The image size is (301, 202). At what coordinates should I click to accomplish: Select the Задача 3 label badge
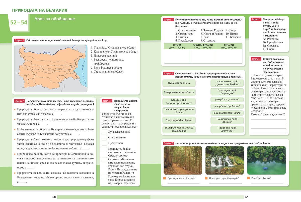click(107, 101)
